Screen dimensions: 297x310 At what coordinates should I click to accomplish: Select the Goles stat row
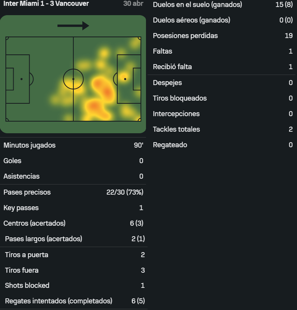[73, 161]
